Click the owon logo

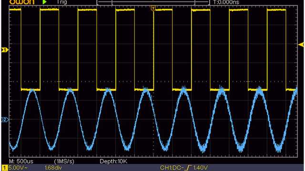pyautogui.click(x=22, y=2)
